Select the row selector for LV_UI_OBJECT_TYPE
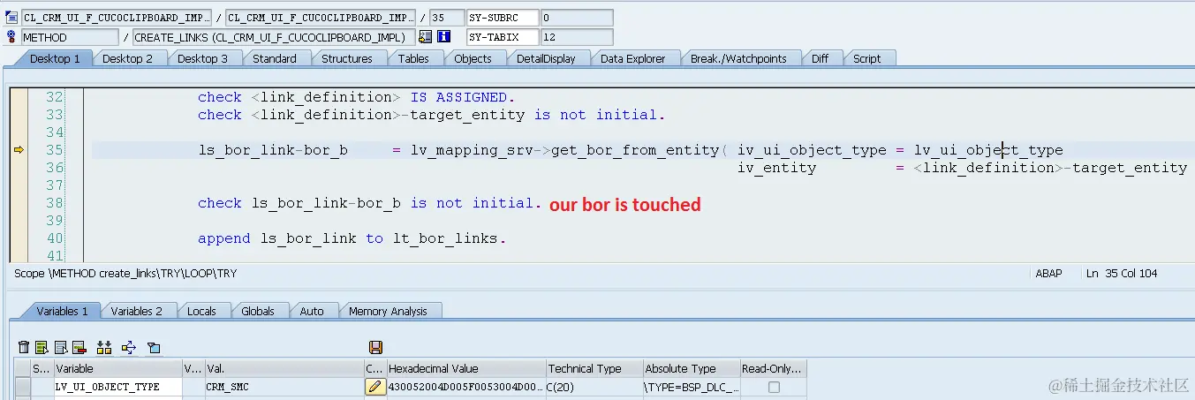Screen dimensions: 1195x400 point(23,387)
